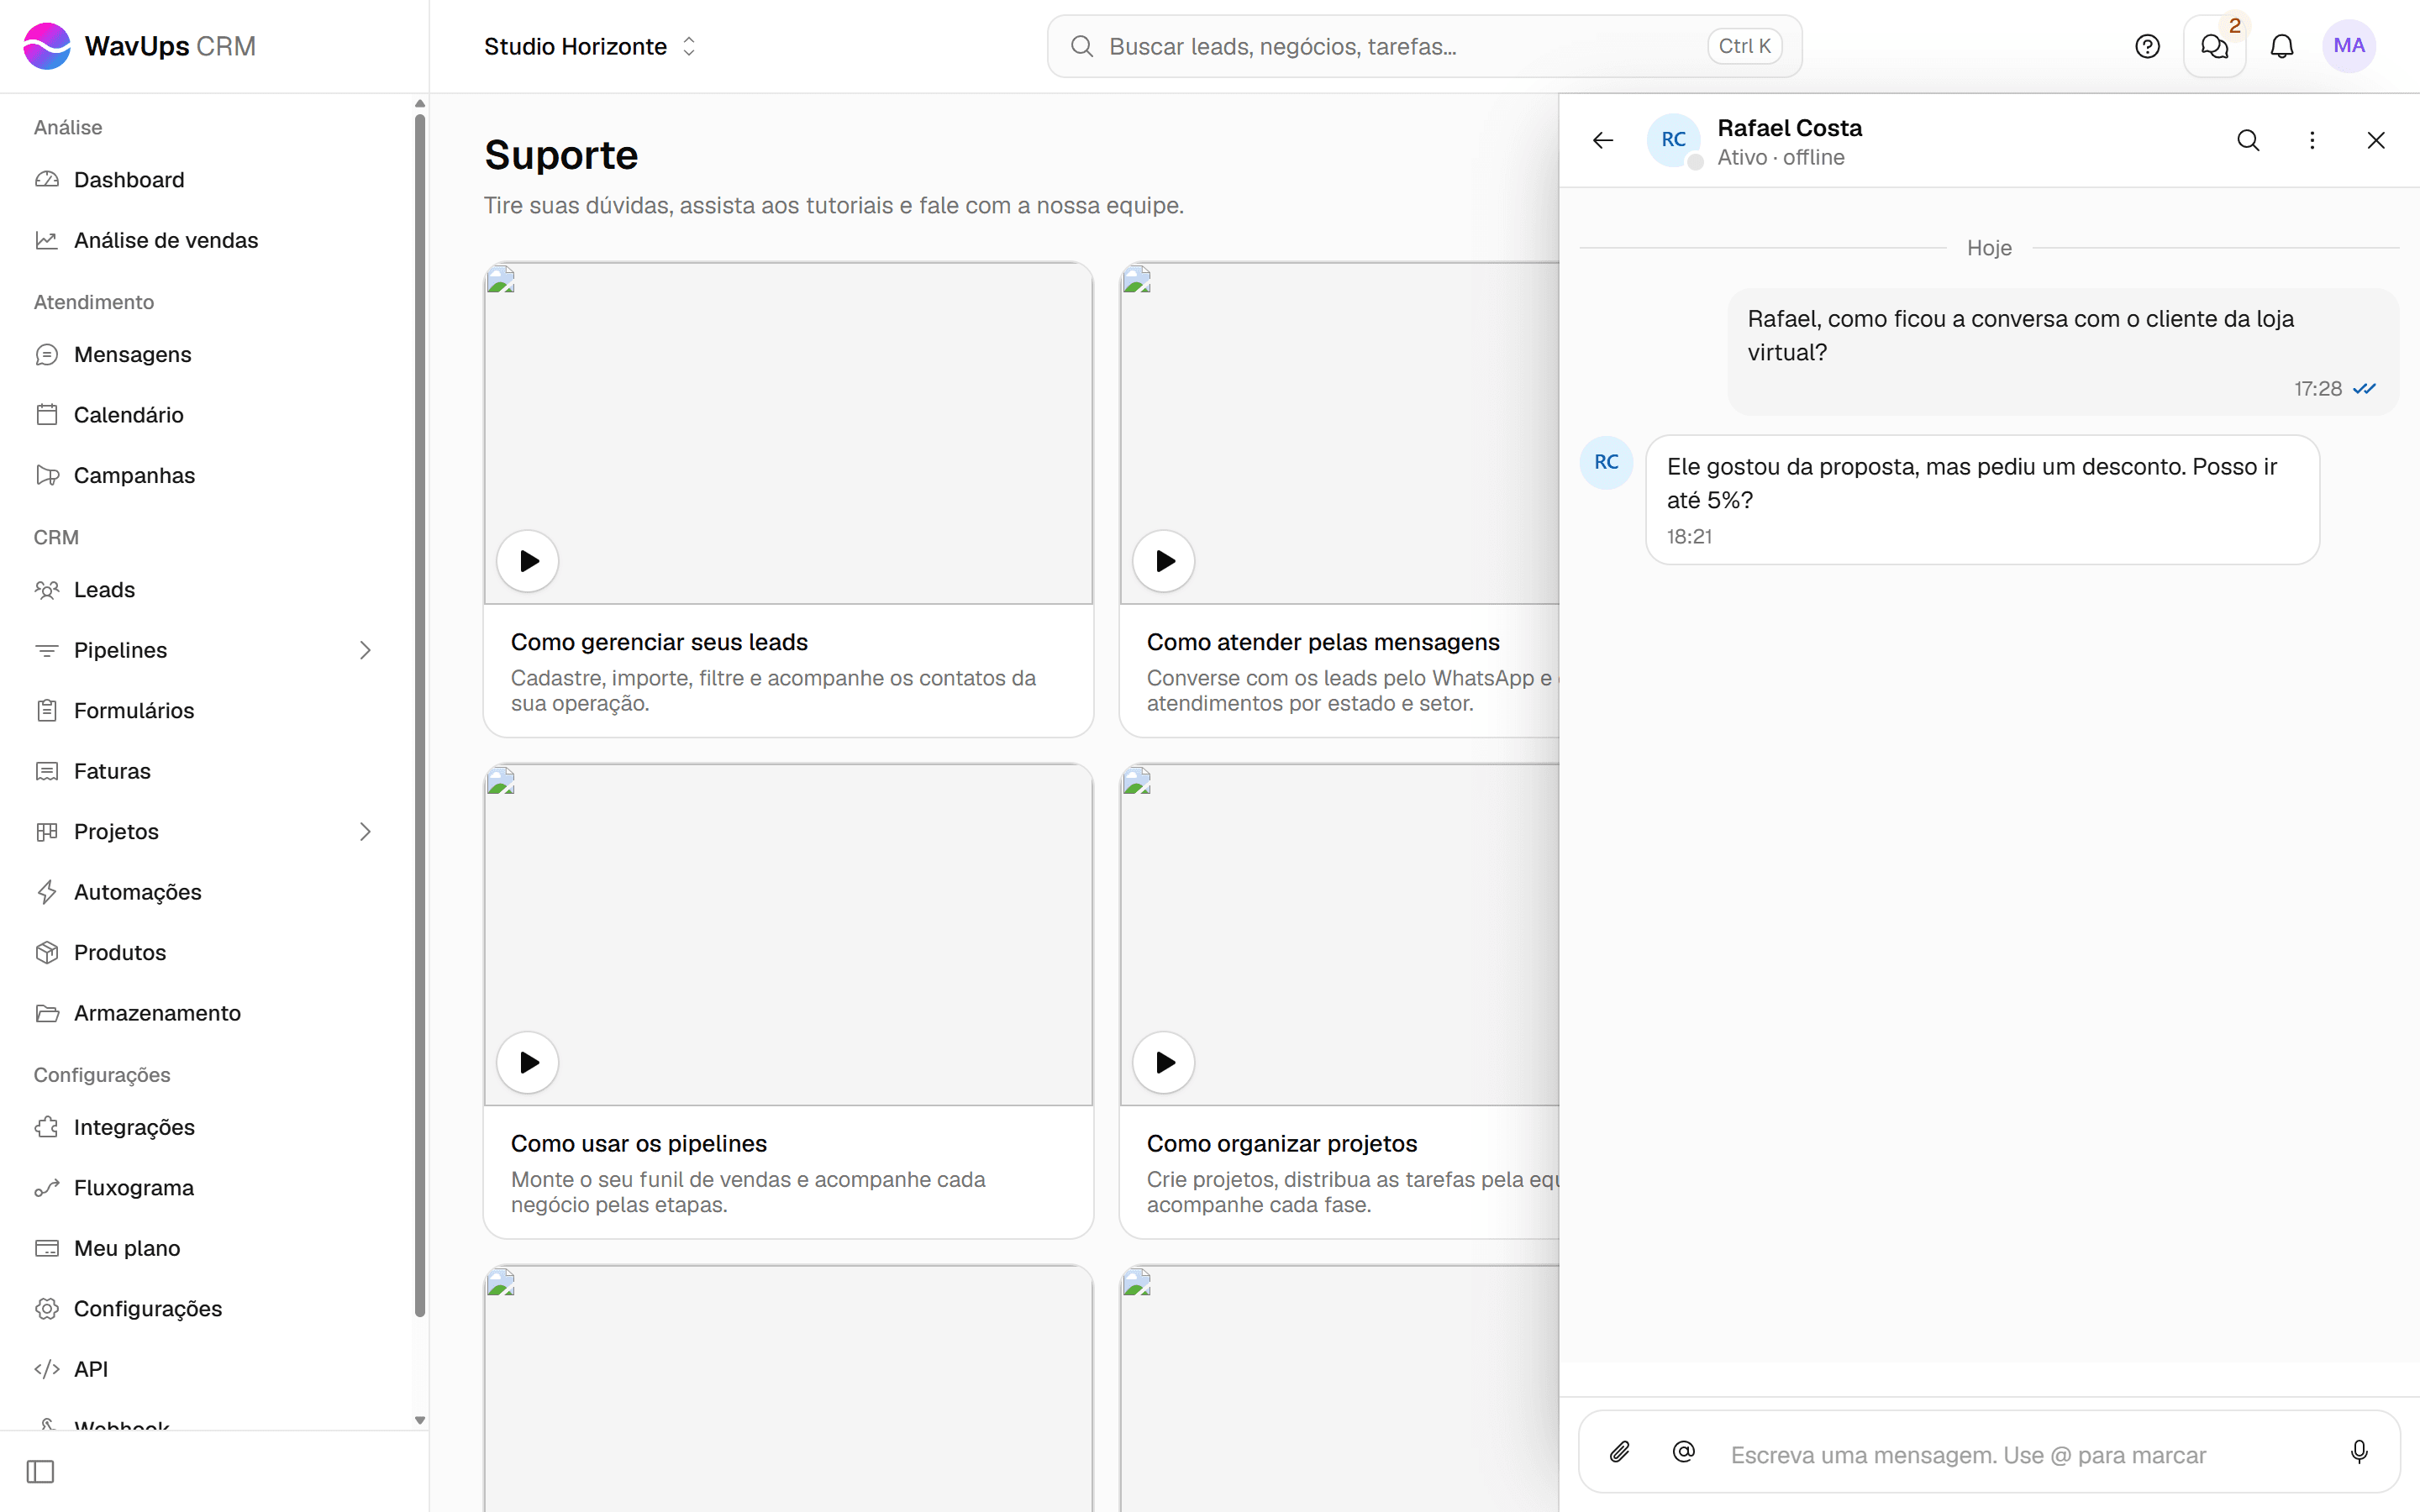Viewport: 2420px width, 1512px height.
Task: Open Calendário page
Action: tap(207, 415)
